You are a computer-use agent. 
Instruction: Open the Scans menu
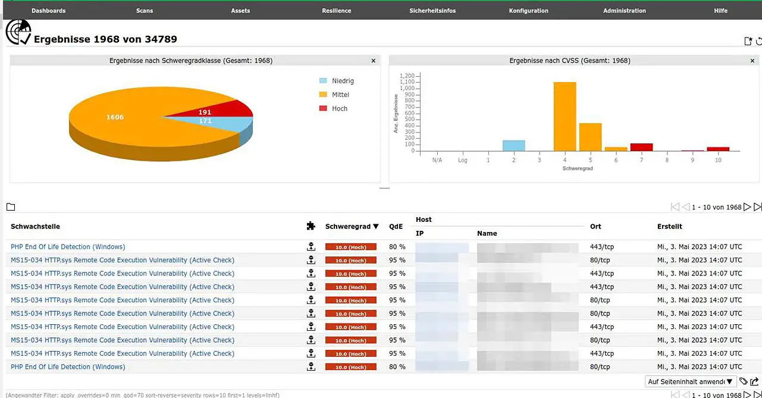(145, 11)
